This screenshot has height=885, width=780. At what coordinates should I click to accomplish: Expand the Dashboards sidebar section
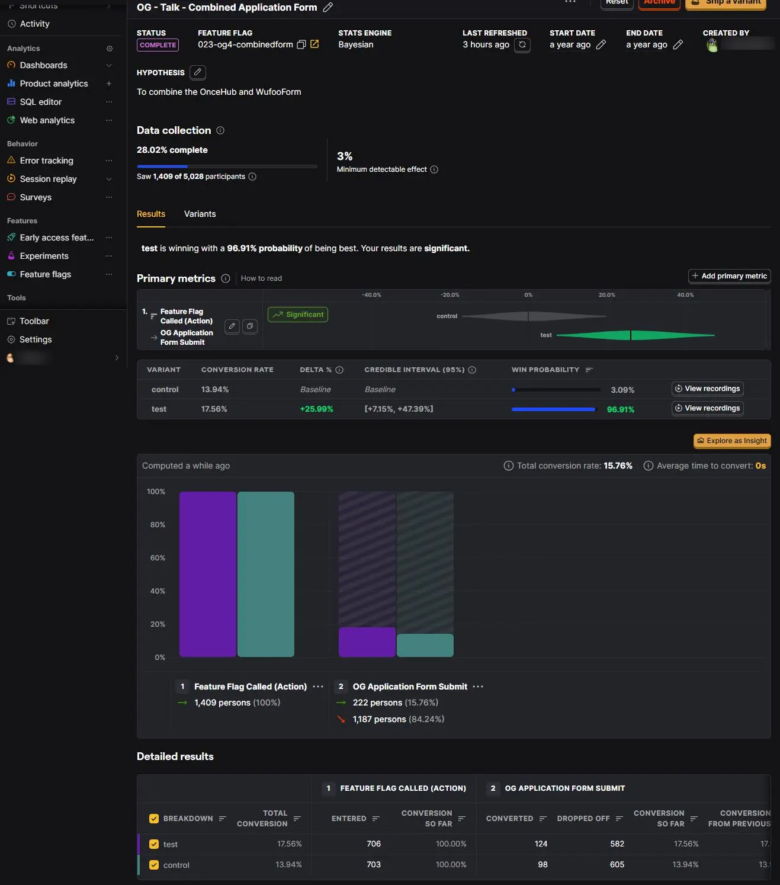(109, 65)
